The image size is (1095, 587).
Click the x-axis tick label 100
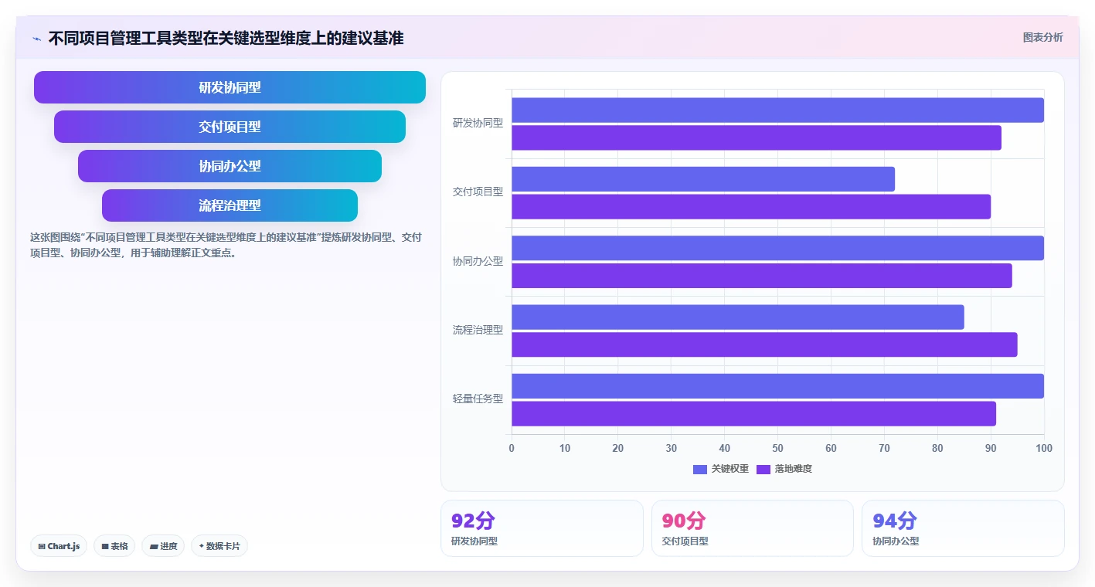coord(1044,448)
